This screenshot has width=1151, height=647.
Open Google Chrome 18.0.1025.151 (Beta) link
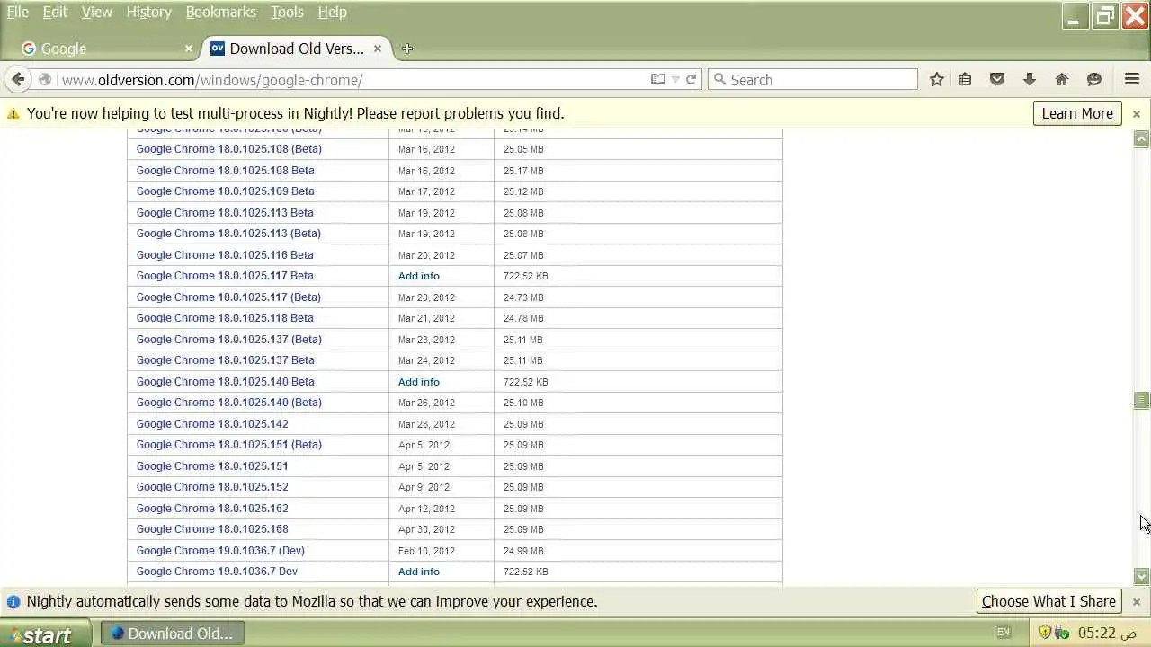228,445
